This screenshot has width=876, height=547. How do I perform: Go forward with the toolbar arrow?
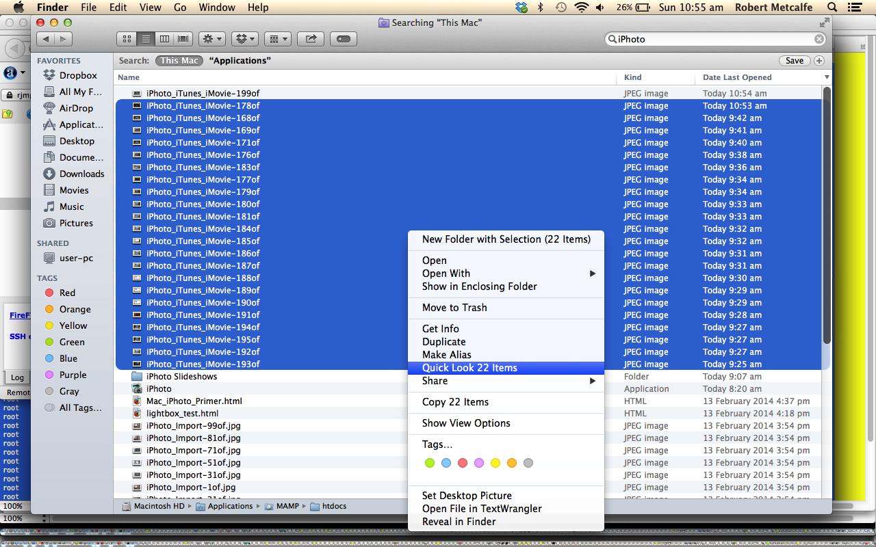point(64,39)
